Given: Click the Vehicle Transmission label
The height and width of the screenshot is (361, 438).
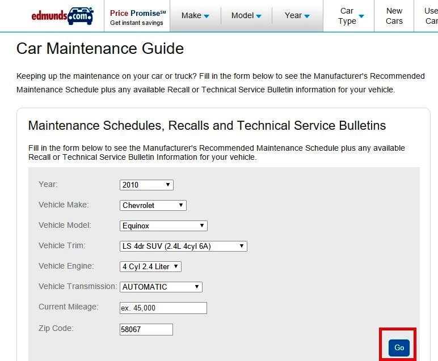Looking at the screenshot, I should pos(78,287).
